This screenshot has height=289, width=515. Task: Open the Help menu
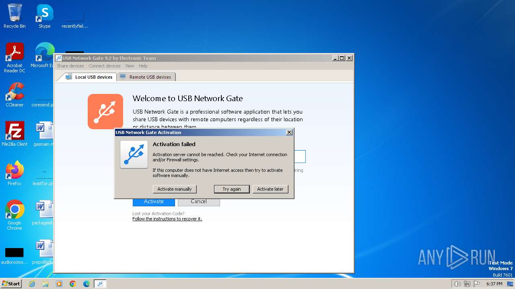point(143,66)
